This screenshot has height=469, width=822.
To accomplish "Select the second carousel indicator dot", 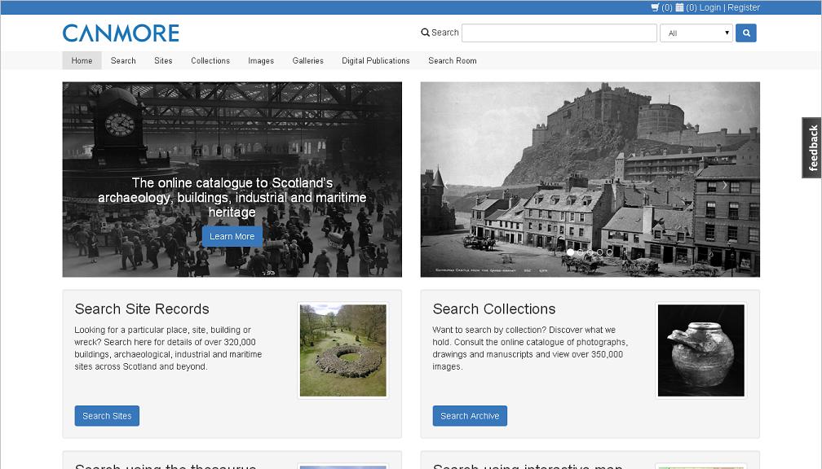I will click(580, 252).
